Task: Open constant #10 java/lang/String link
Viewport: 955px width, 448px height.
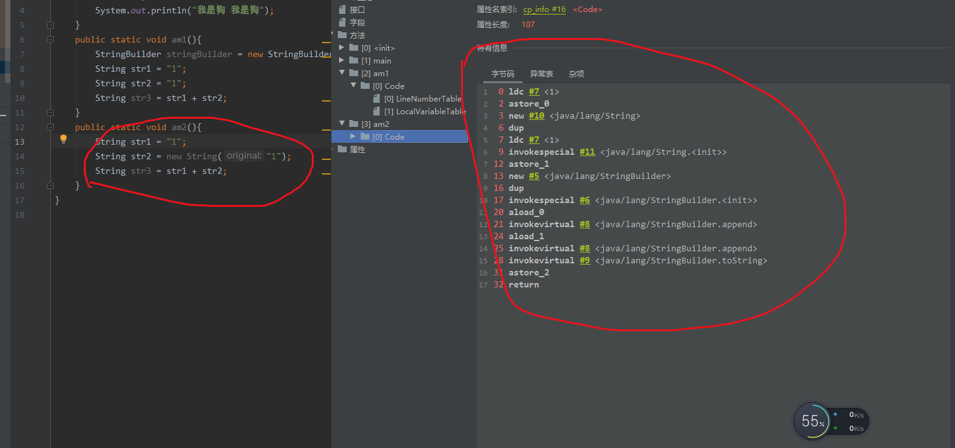Action: pos(537,115)
